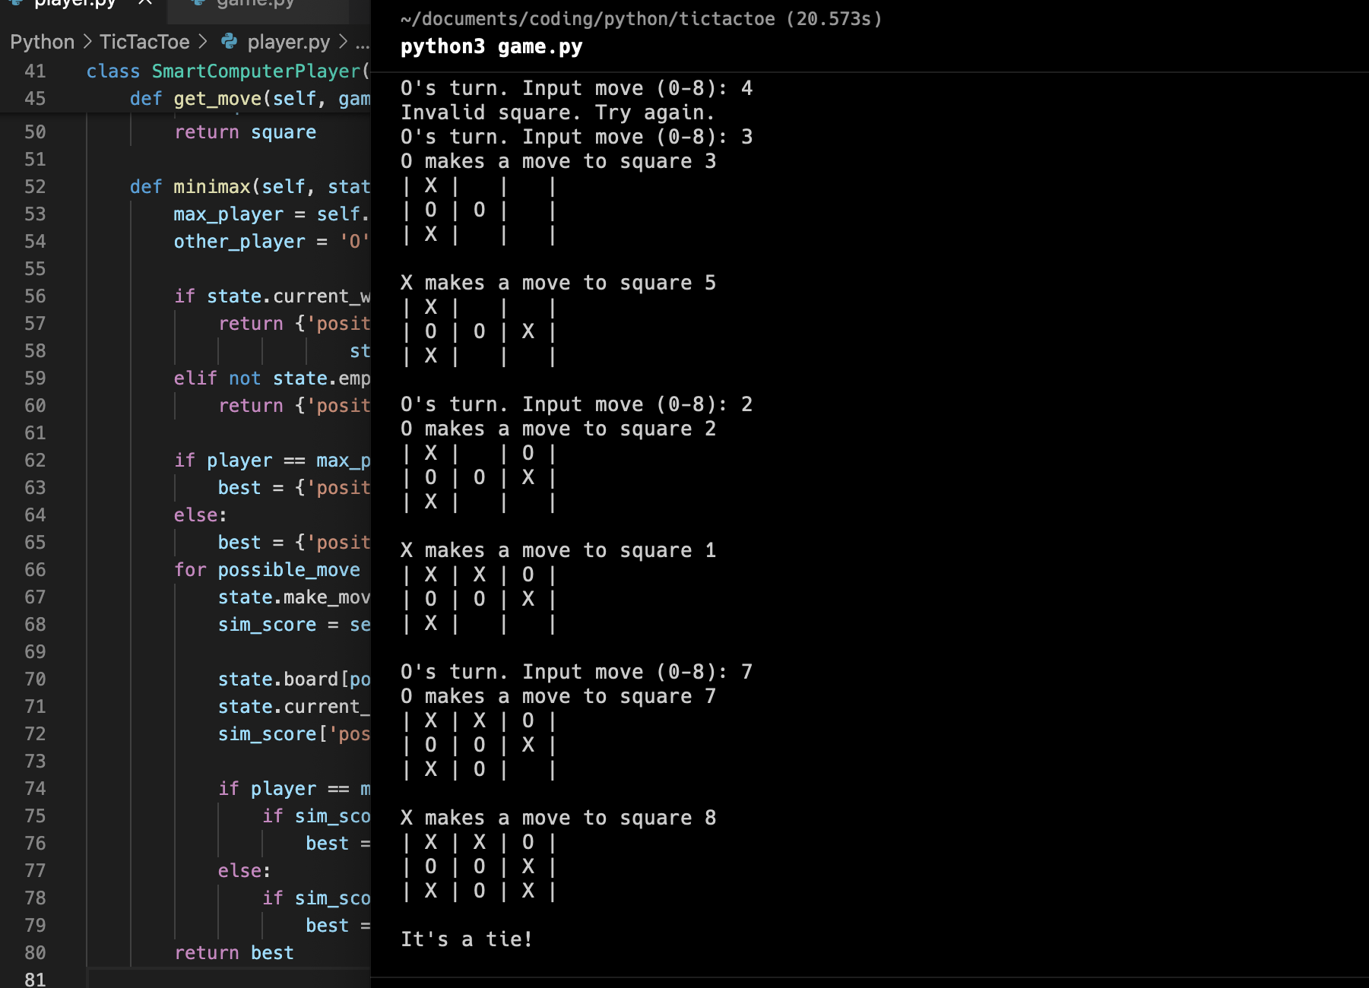Click 'if state.current_w' on line 56
The width and height of the screenshot is (1369, 988).
click(272, 296)
